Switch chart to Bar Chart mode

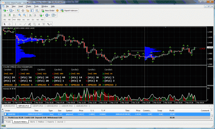coord(5,15)
